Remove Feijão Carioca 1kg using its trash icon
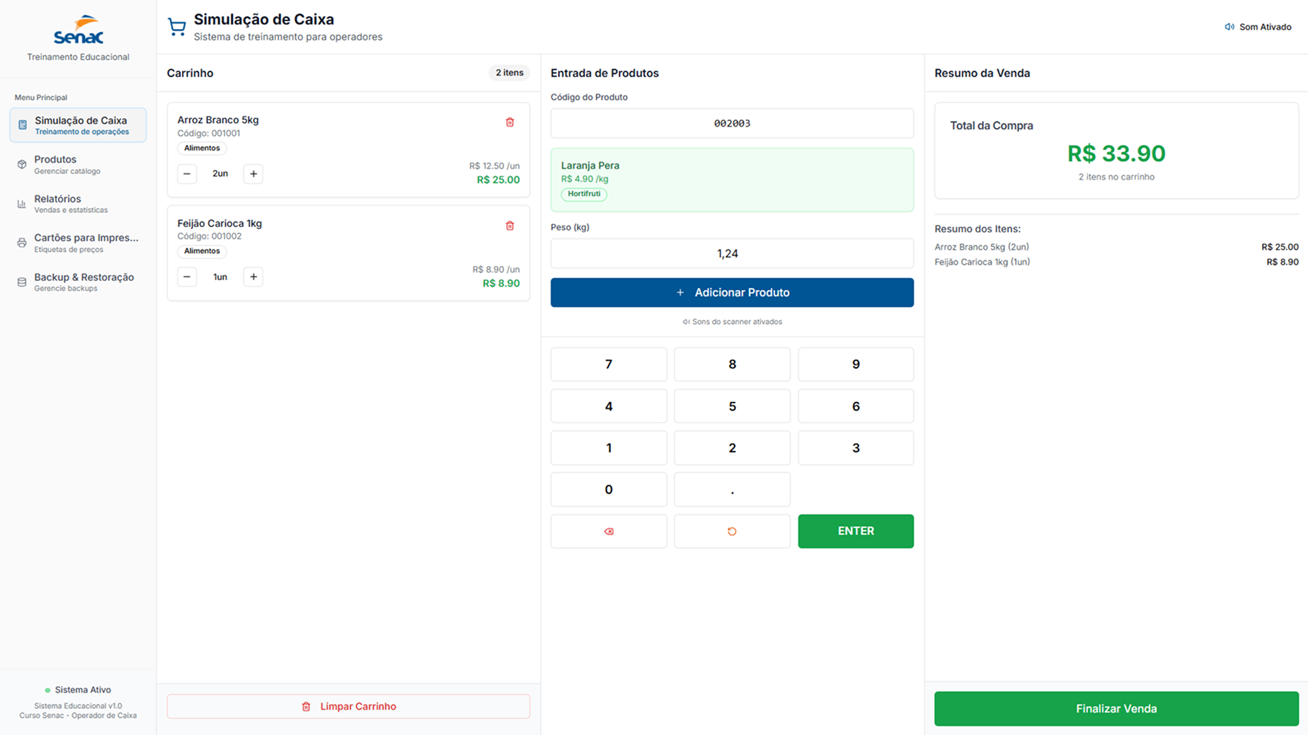 click(x=510, y=226)
